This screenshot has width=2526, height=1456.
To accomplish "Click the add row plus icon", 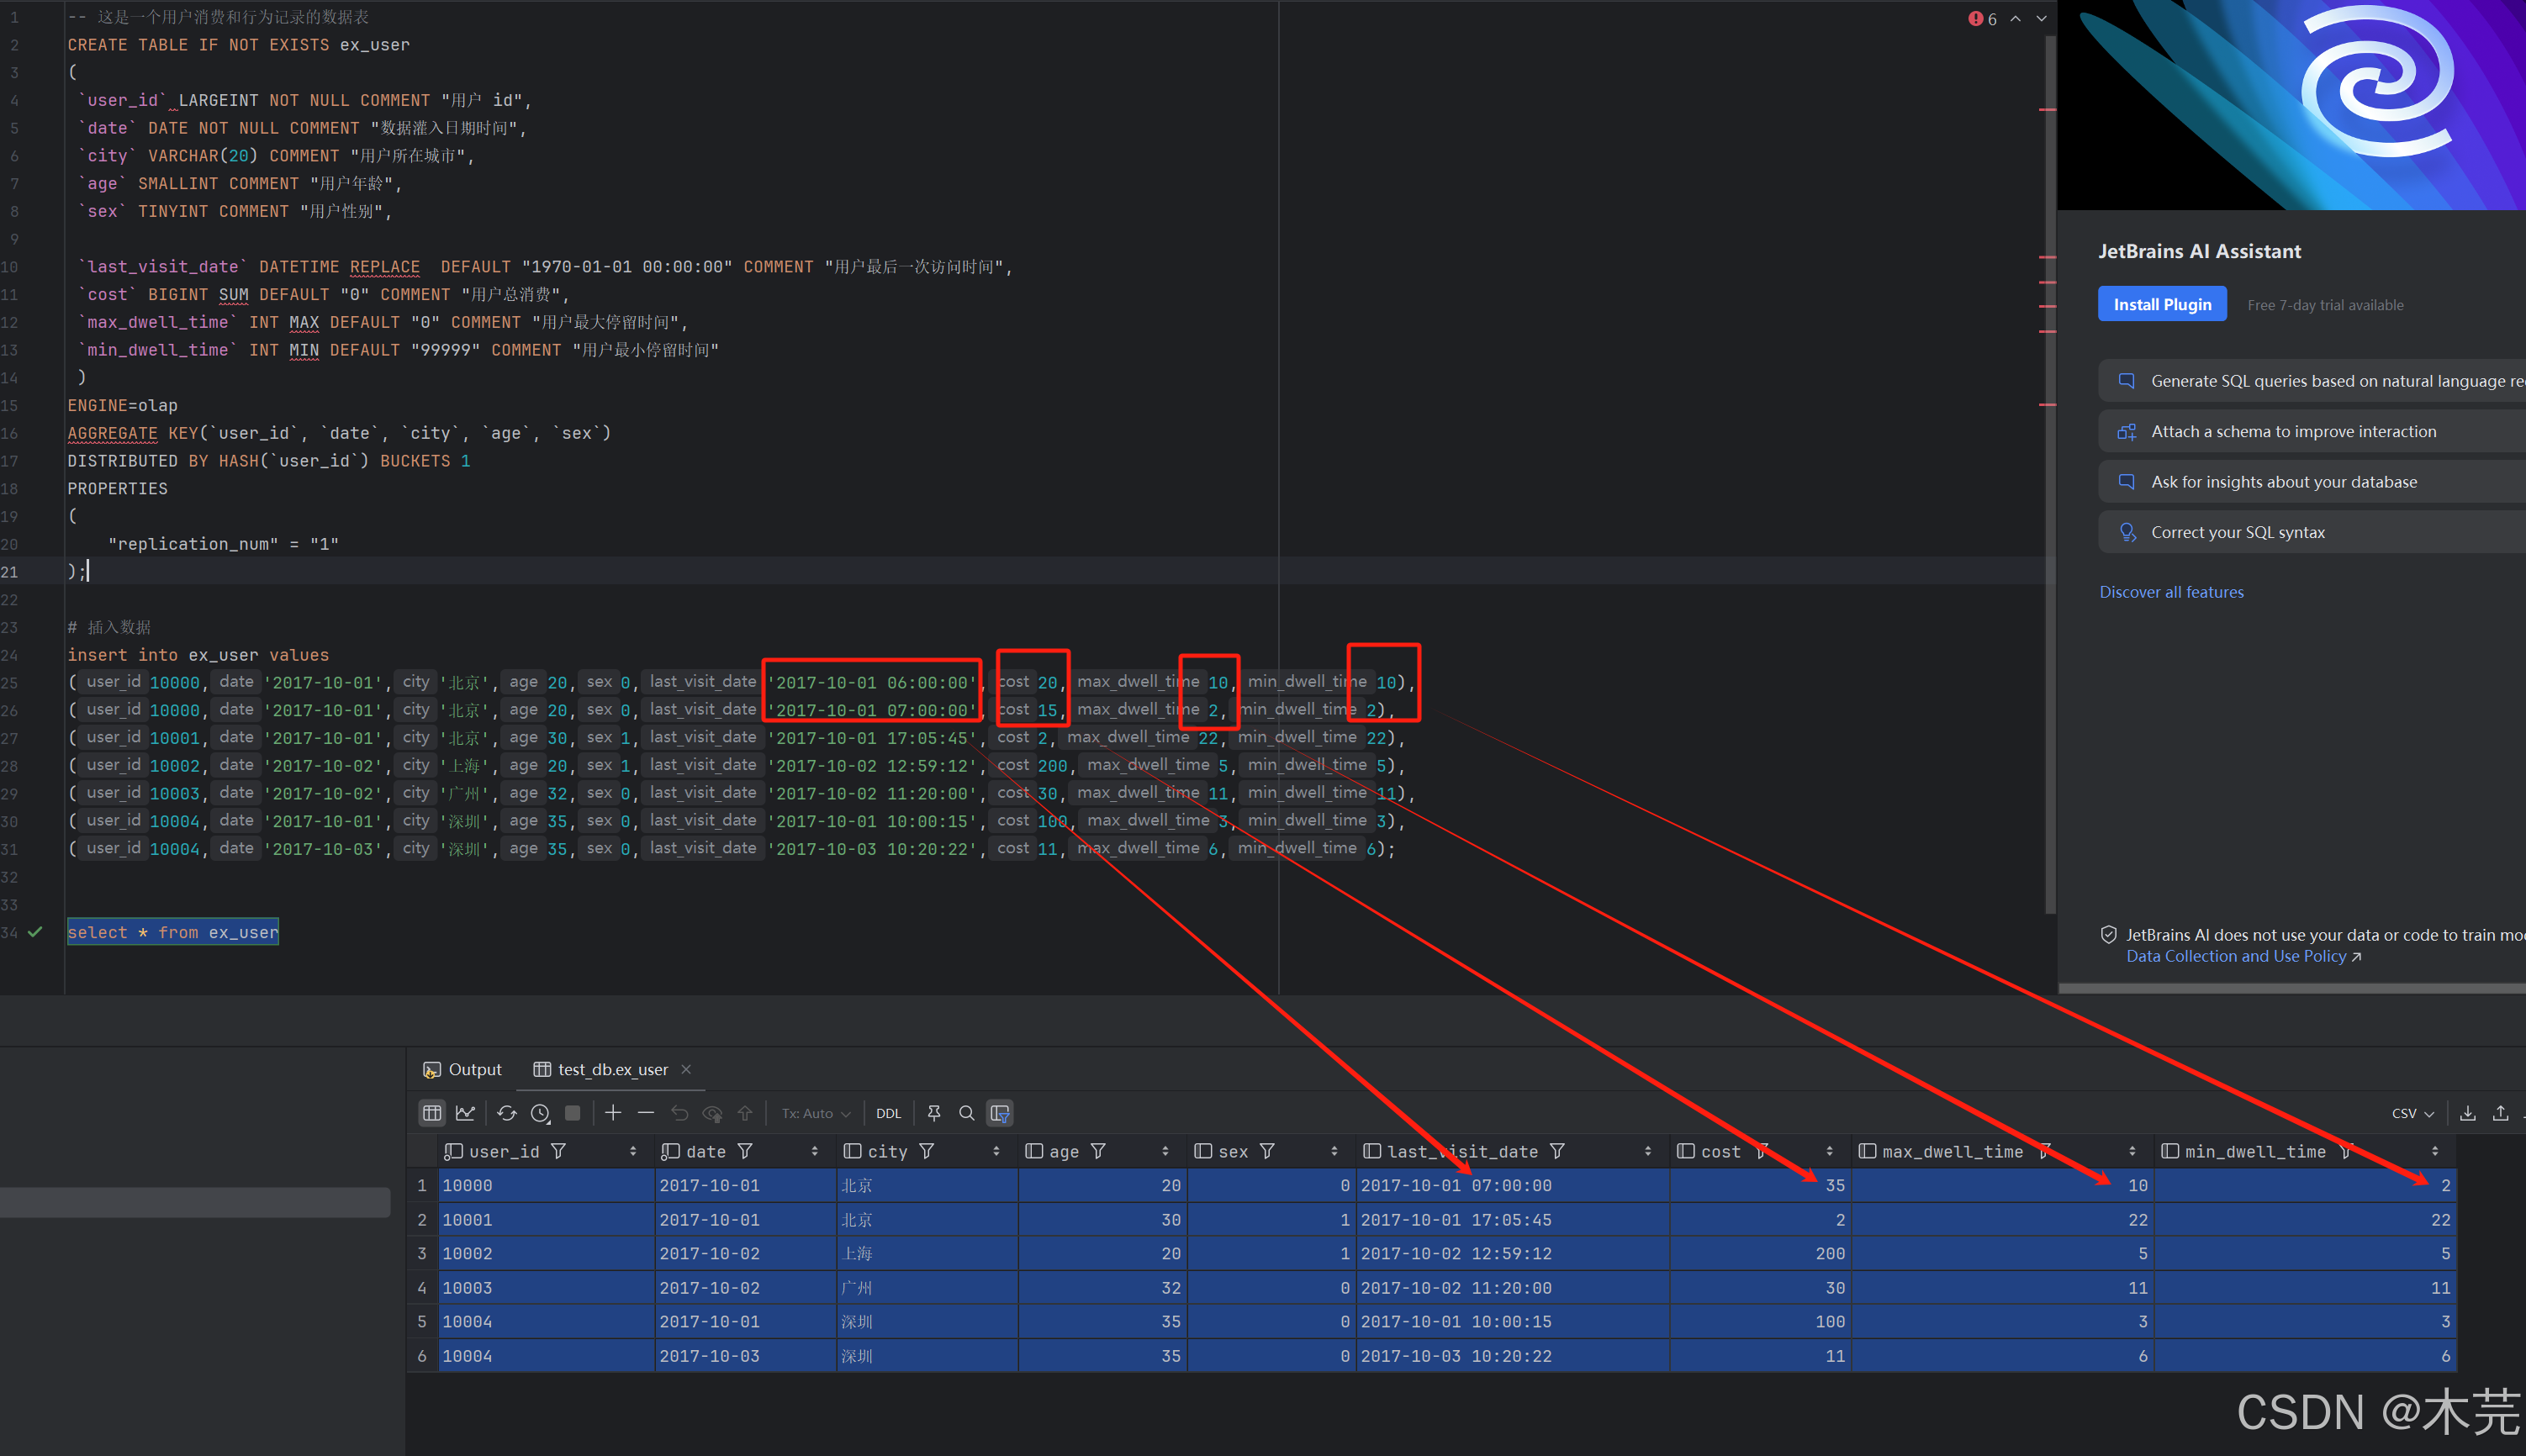I will pyautogui.click(x=613, y=1113).
